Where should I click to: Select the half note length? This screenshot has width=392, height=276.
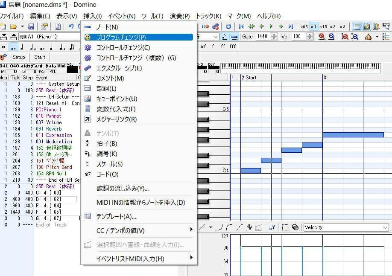22,47
